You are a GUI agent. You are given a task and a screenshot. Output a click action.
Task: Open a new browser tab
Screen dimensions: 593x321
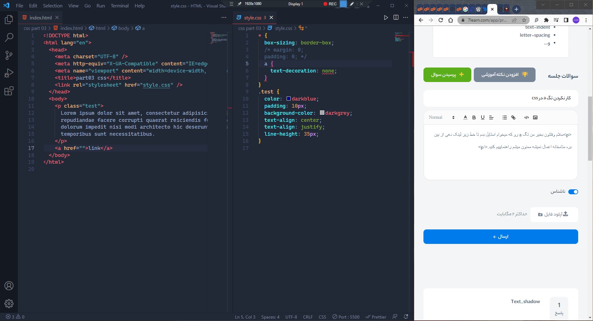click(x=516, y=9)
